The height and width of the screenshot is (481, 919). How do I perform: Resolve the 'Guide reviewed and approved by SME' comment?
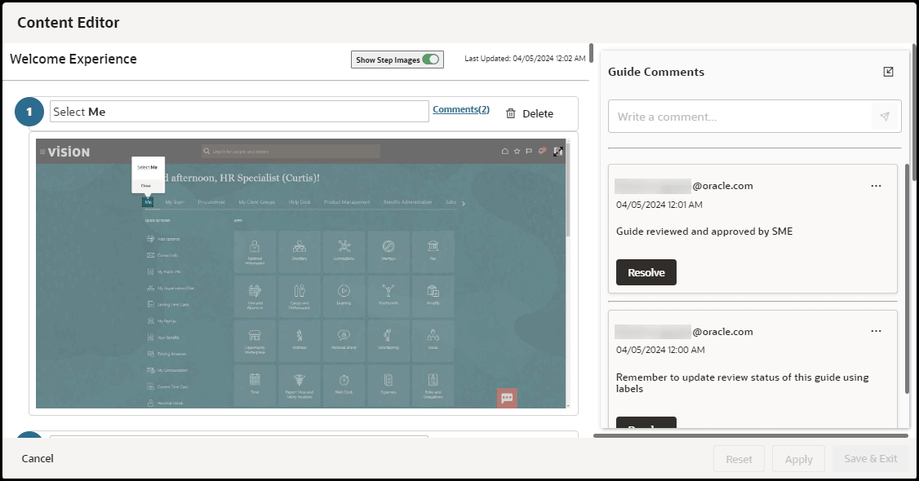pyautogui.click(x=646, y=272)
